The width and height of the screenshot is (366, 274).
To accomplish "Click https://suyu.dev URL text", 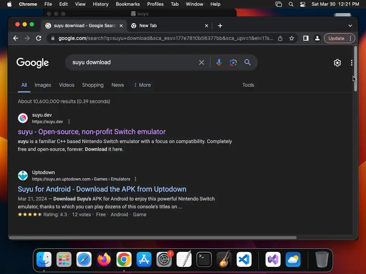I will 48,122.
